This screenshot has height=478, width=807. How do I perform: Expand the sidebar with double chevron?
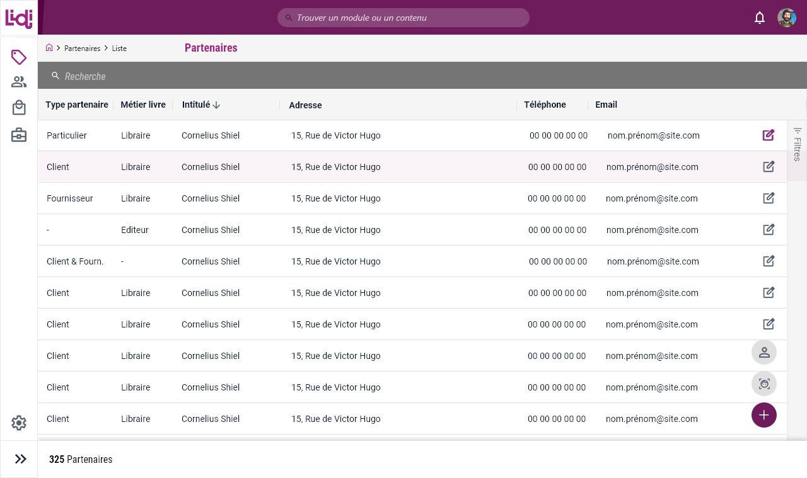coord(20,459)
